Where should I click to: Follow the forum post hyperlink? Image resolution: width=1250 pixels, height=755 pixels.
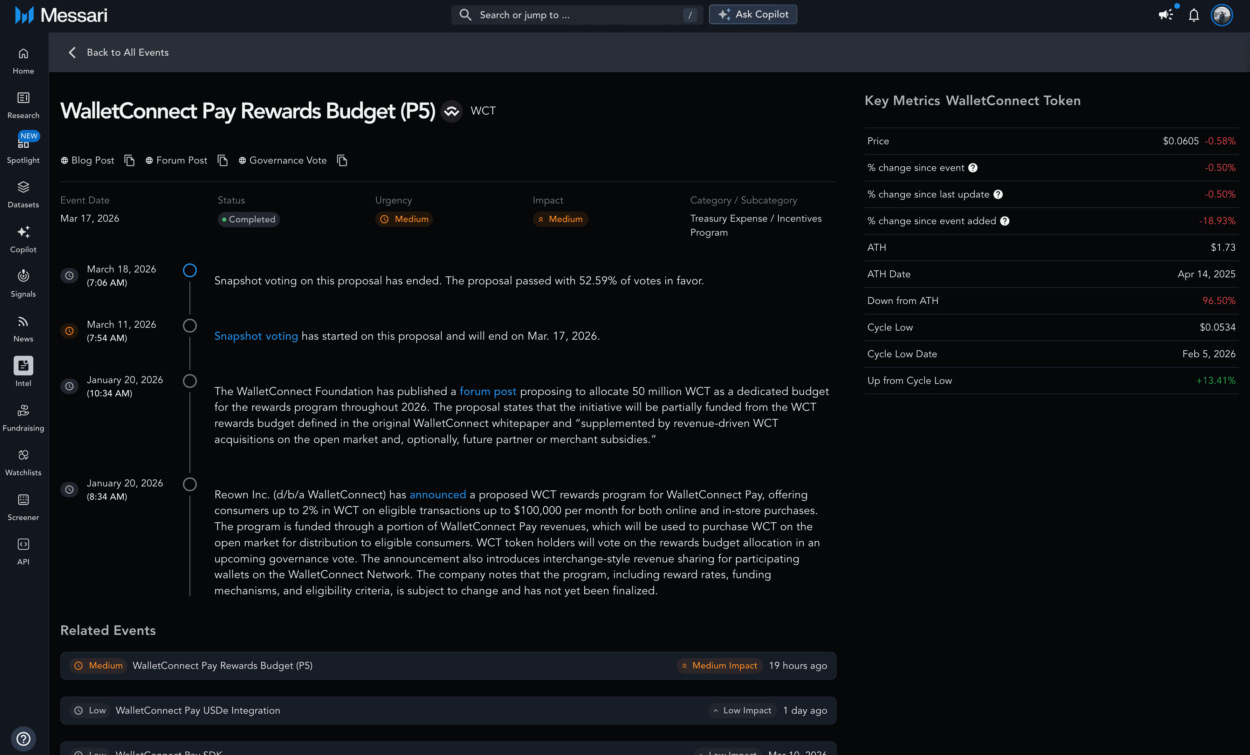coord(488,392)
